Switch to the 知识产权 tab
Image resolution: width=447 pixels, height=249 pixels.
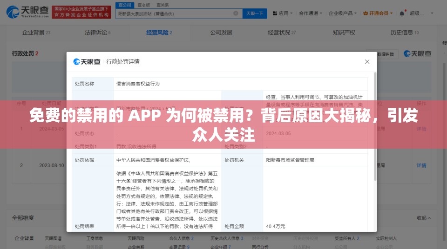[344, 33]
